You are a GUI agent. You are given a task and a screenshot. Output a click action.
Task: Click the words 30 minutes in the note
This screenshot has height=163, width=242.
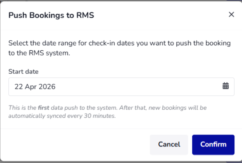(x=100, y=116)
